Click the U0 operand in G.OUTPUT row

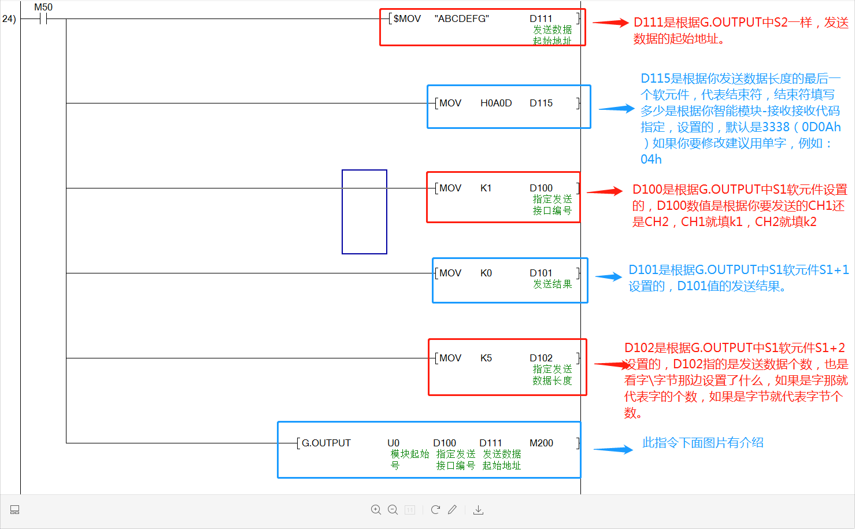(393, 443)
